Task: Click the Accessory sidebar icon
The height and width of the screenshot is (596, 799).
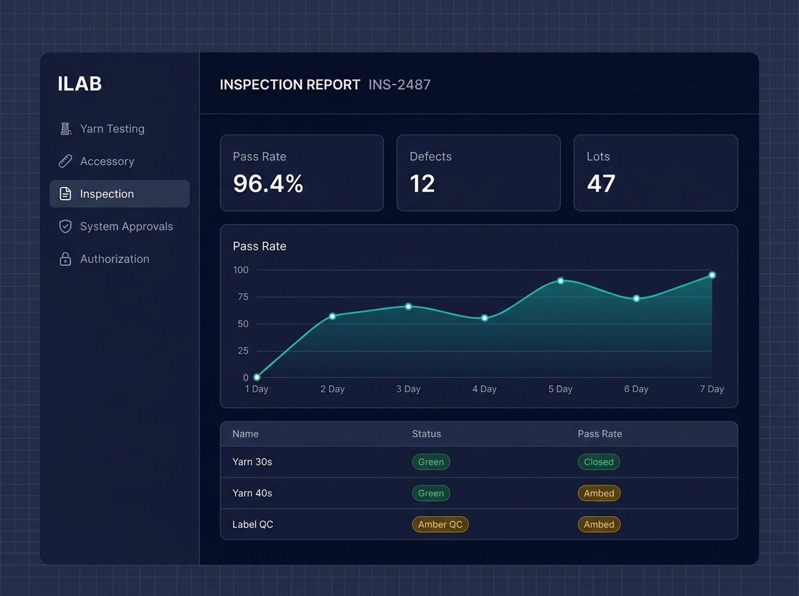Action: (66, 161)
